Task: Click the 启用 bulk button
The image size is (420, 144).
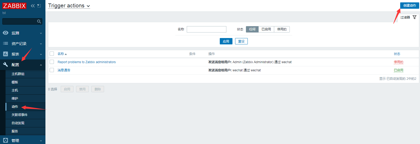Action: (x=67, y=89)
